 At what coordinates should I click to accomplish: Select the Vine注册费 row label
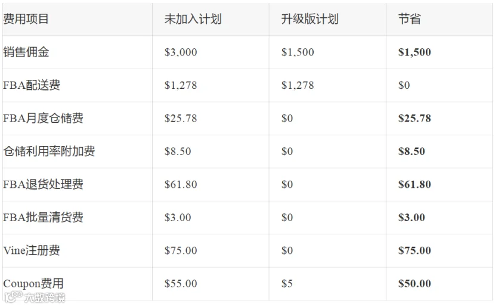coord(32,250)
